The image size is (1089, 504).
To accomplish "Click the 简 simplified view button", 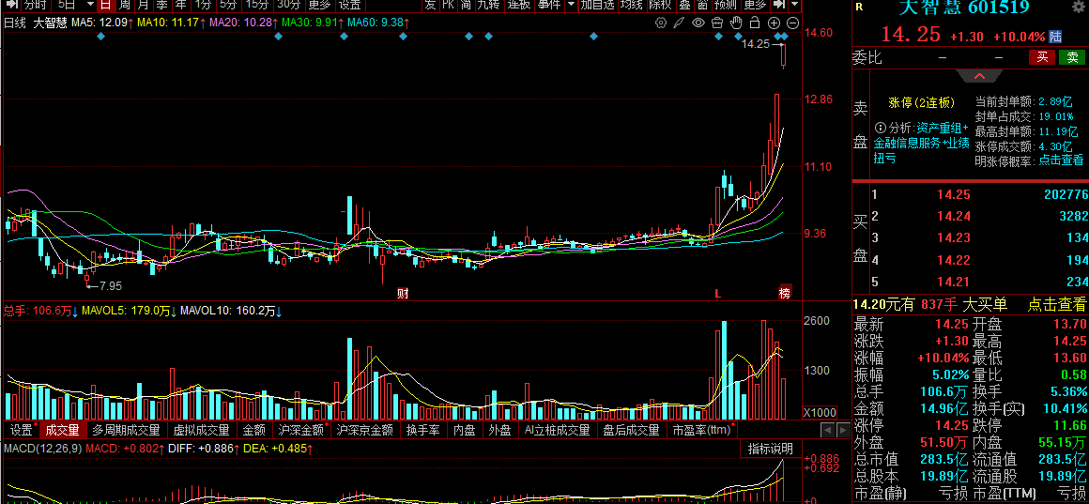I will (x=466, y=4).
